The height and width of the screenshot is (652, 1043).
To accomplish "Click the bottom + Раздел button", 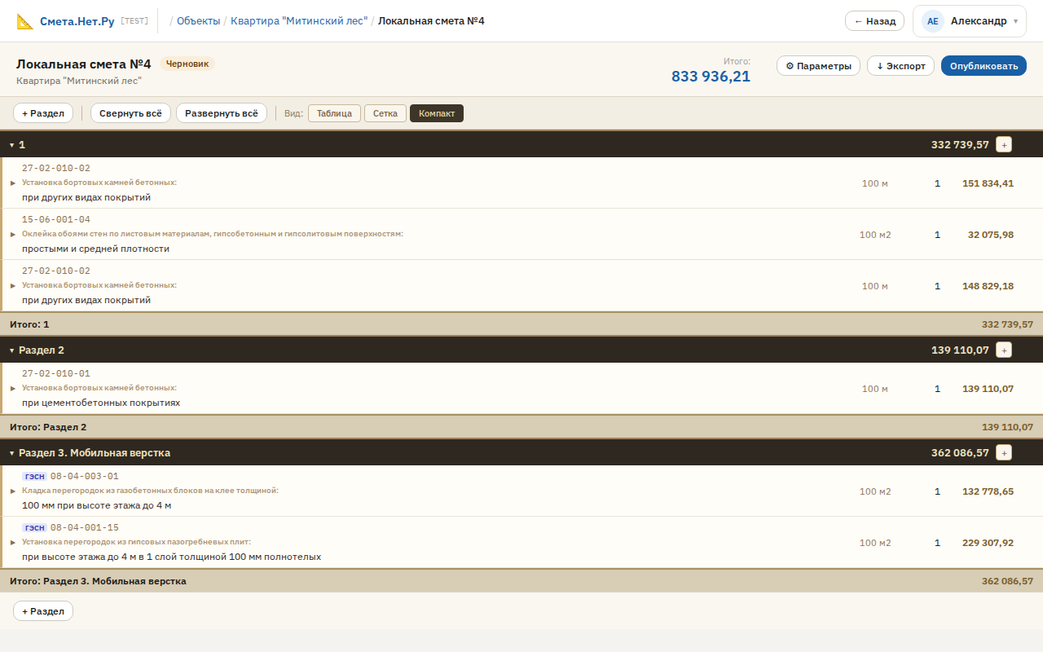I will [43, 611].
